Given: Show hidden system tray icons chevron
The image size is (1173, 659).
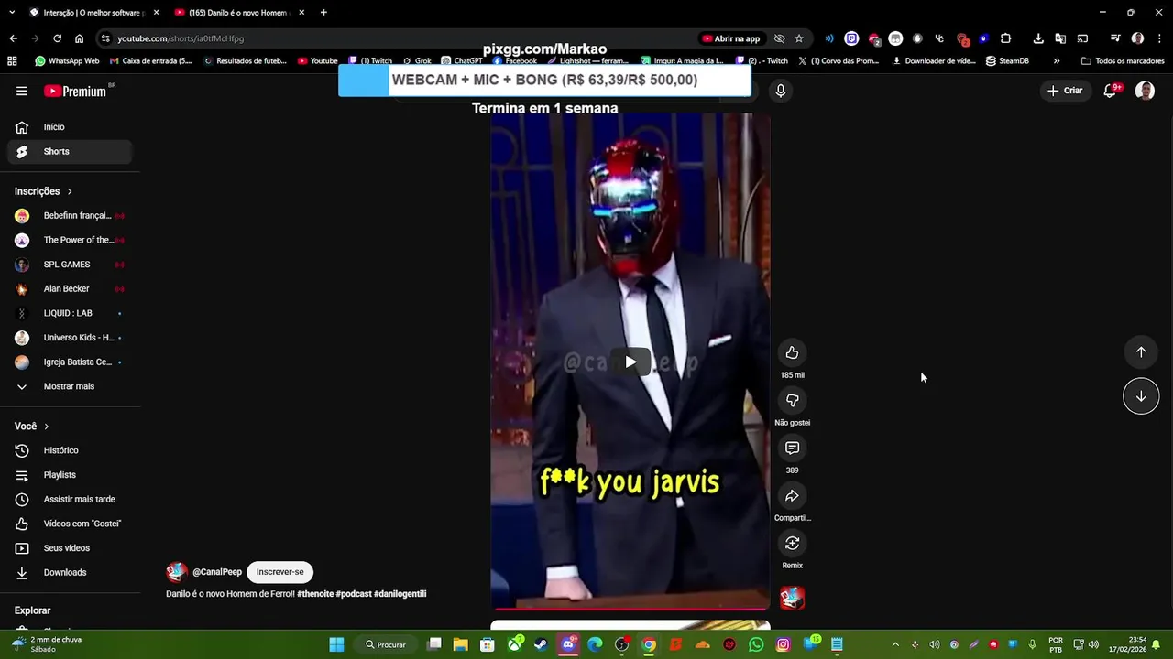Looking at the screenshot, I should click(x=895, y=644).
